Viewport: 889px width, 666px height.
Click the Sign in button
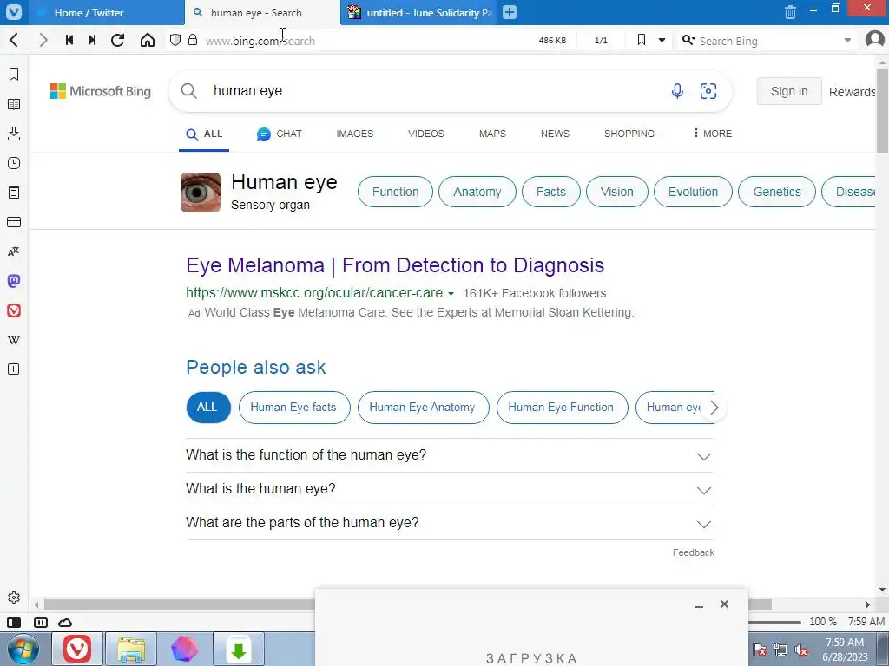788,91
